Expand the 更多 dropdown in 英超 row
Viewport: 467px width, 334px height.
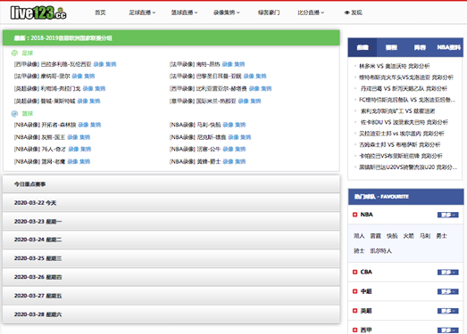click(x=448, y=311)
